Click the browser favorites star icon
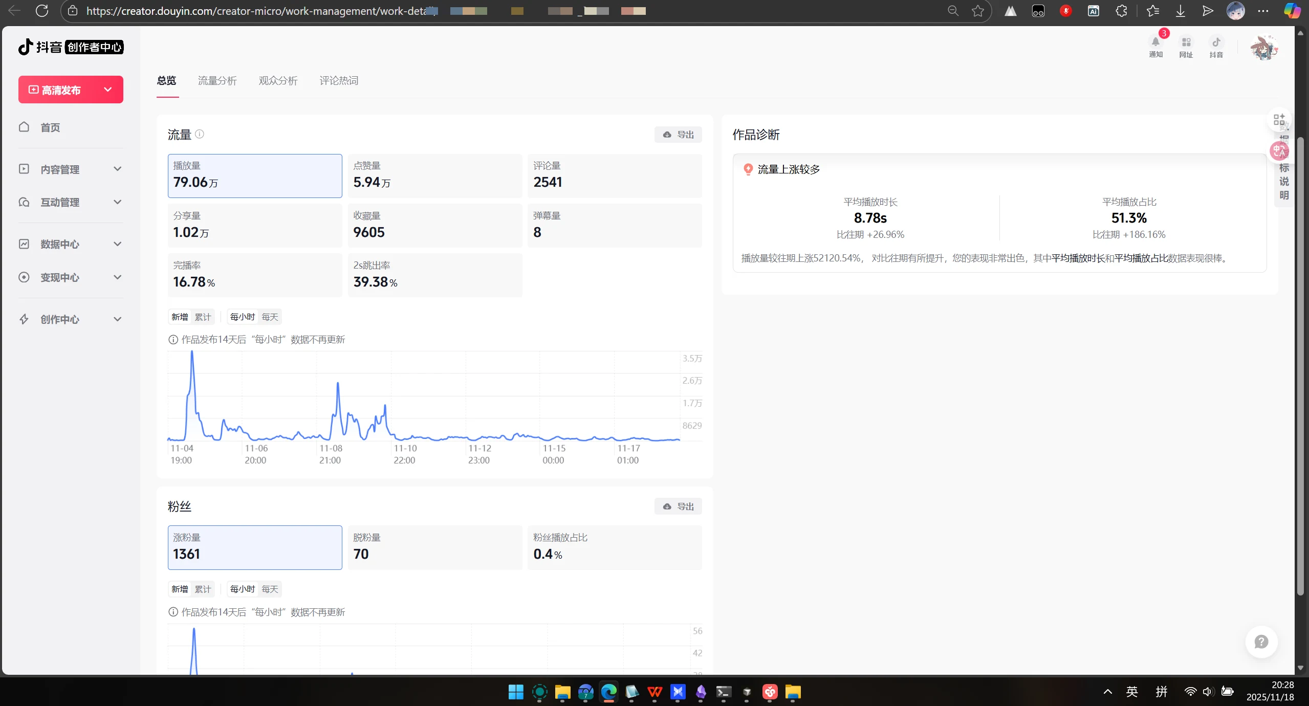This screenshot has height=706, width=1309. [x=977, y=11]
